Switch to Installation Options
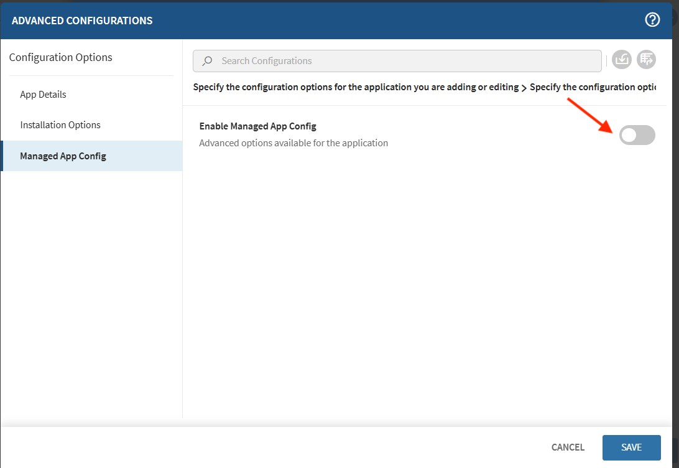 (x=60, y=125)
